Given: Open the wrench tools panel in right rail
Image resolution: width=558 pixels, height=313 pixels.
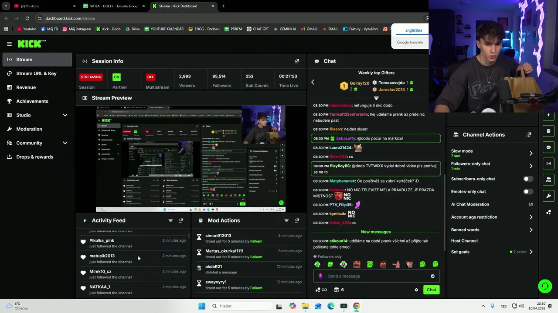Looking at the screenshot, I should 548,196.
